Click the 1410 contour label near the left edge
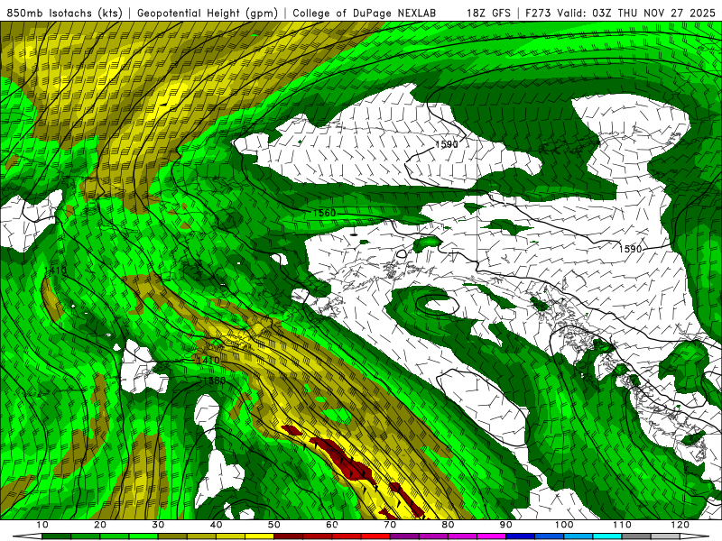Viewport: 722px width, 541px height. pyautogui.click(x=55, y=270)
